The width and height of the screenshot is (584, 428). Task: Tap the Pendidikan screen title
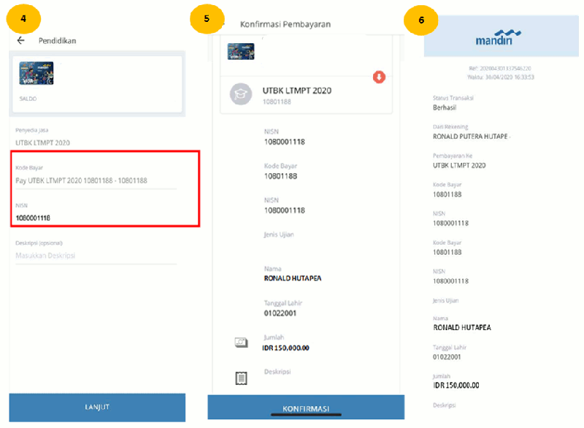[58, 41]
